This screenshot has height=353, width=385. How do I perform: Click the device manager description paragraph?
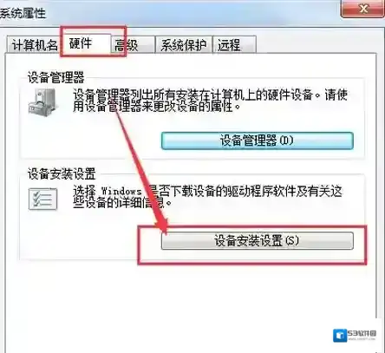coord(210,101)
